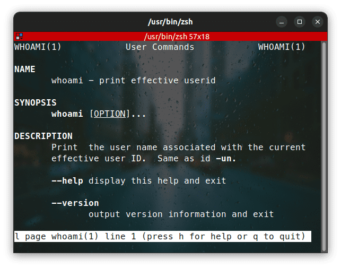Click "display this help and exit" text
This screenshot has width=341, height=268.
tap(157, 180)
